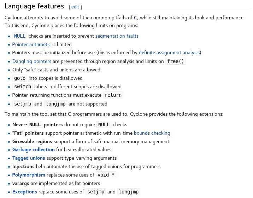Viewport: 253px width, 198px height.
Task: Visit the Dangling pointers link
Action: (x=32, y=61)
